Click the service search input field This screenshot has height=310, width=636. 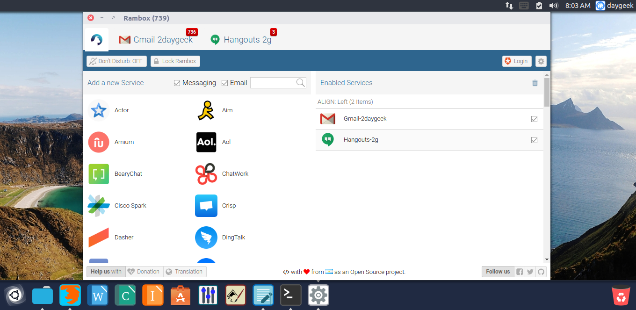274,83
